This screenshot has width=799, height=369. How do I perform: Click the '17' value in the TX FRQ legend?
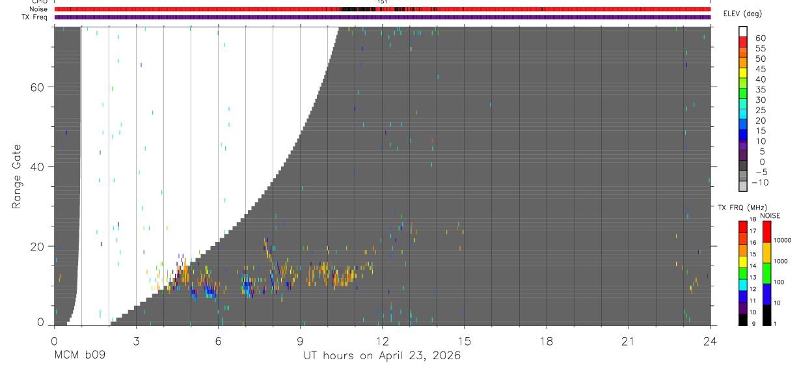click(x=752, y=231)
